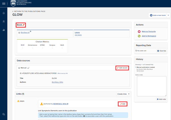
Task: Click the GLOW page heading
Action: coord(17,15)
